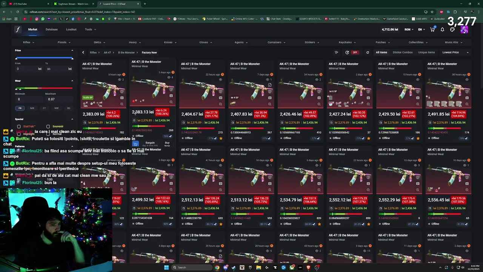Click the star icon on 2,429.50 lei listing
The height and width of the screenshot is (272, 483).
pos(418,138)
